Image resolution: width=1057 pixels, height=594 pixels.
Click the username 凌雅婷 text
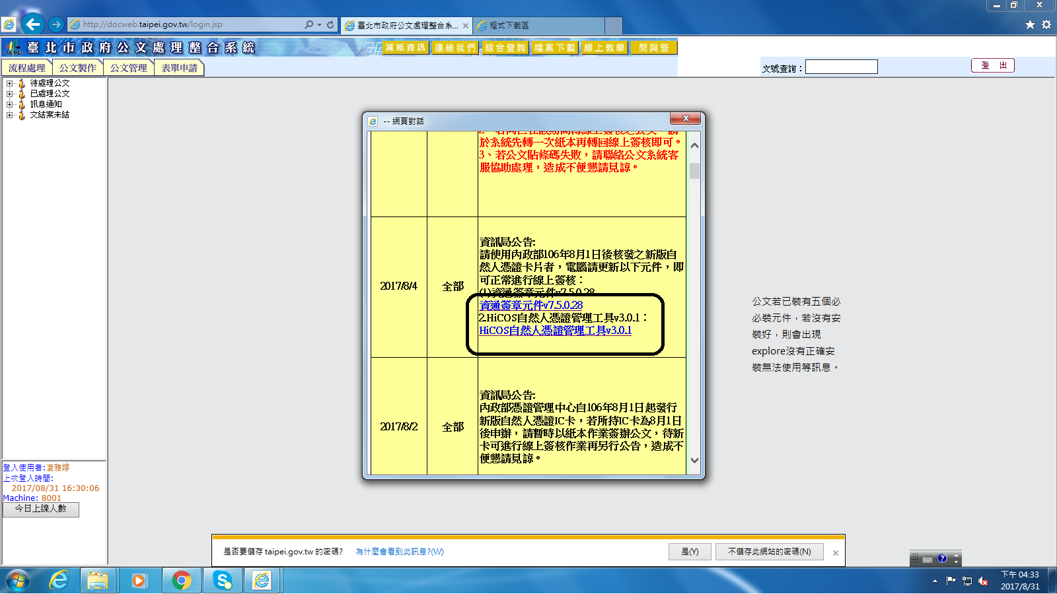tap(57, 467)
